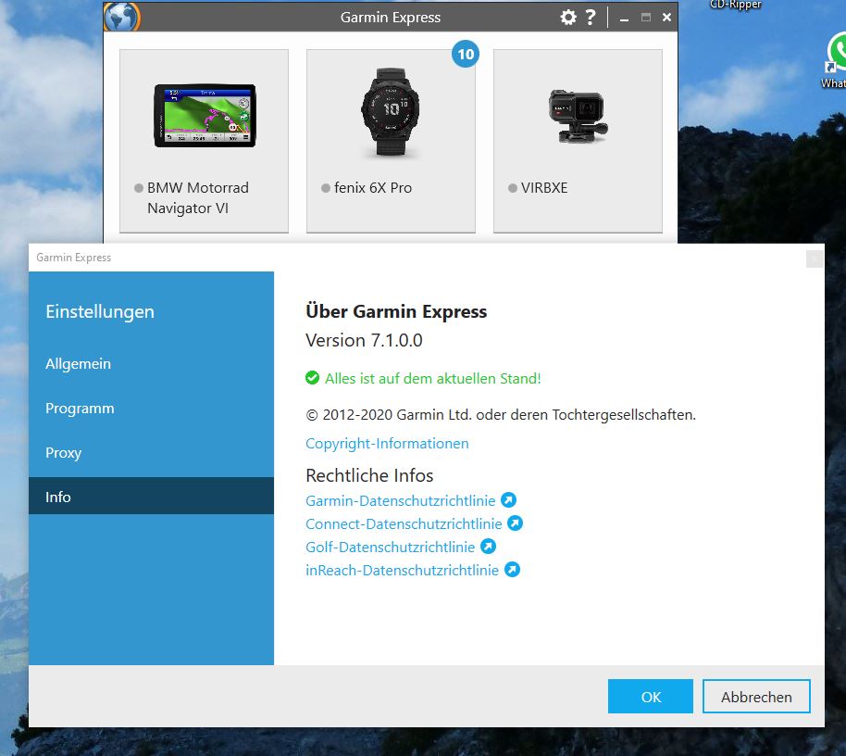Viewport: 846px width, 756px height.
Task: Open the WhatsApp desktop shortcut
Action: 836,59
